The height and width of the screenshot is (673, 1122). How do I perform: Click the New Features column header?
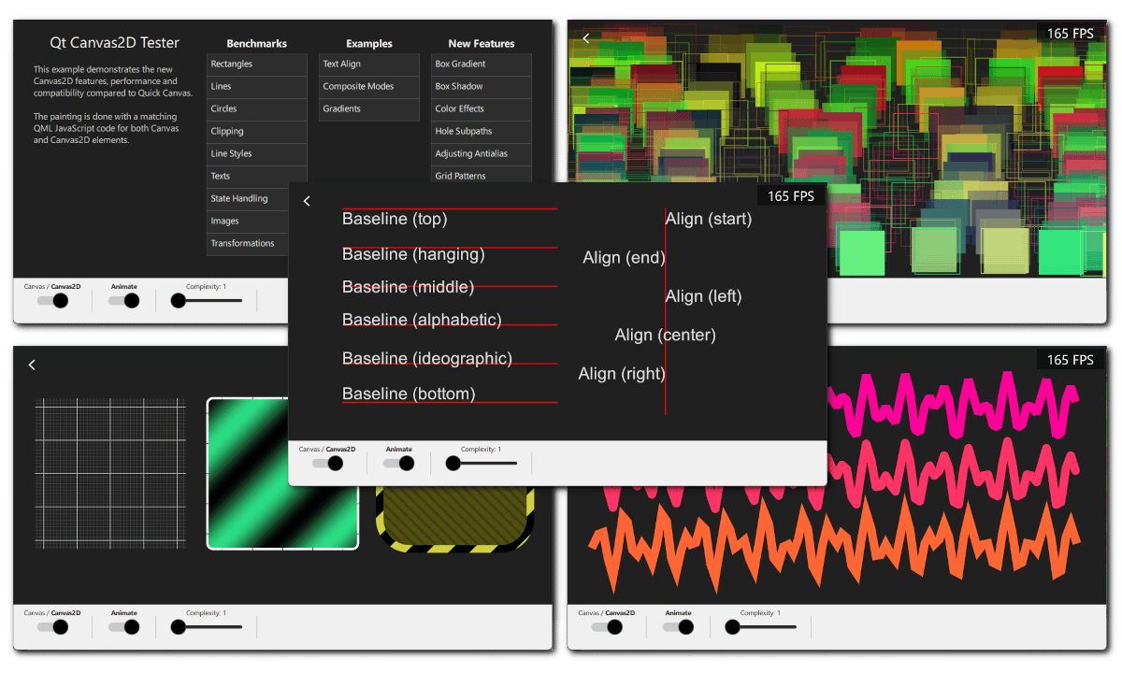click(x=482, y=44)
